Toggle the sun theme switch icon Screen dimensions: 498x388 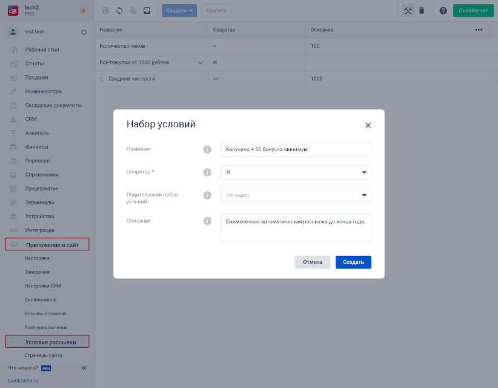(82, 10)
